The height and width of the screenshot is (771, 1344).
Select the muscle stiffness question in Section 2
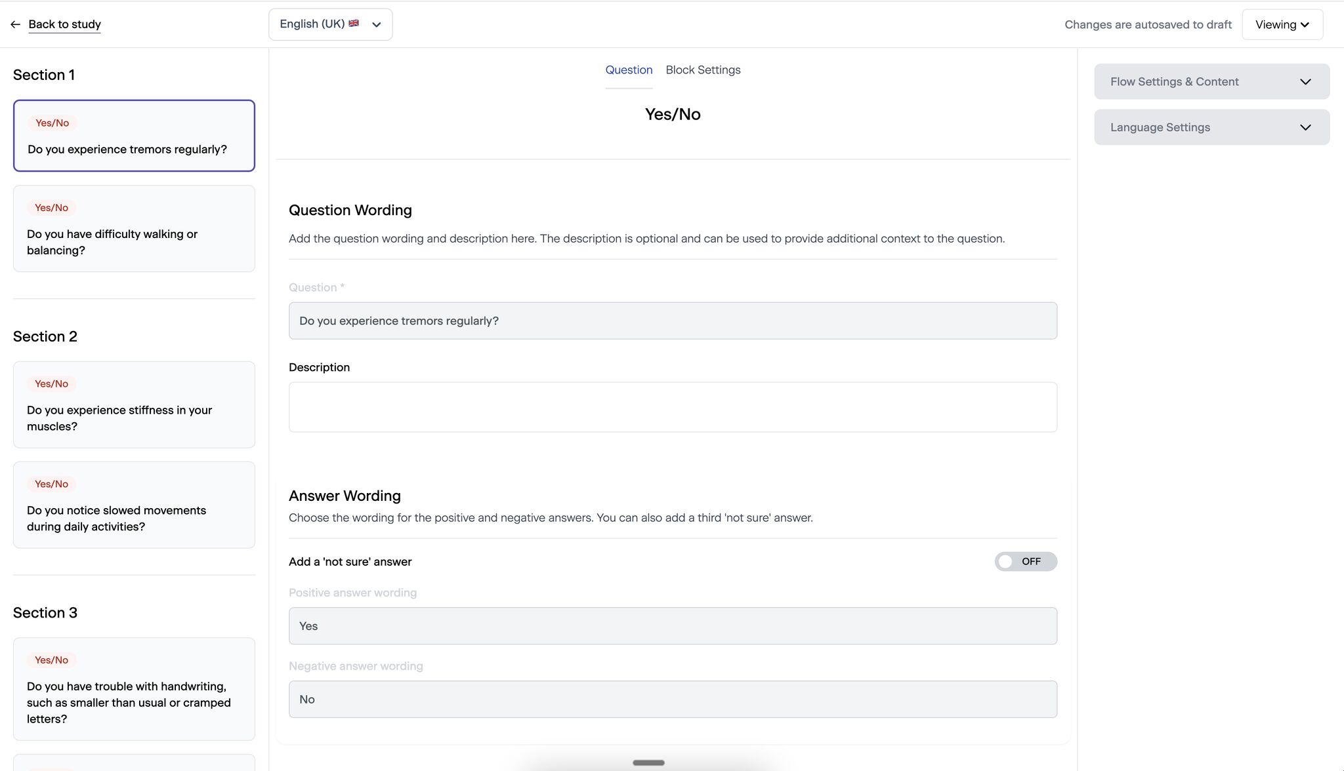[134, 405]
